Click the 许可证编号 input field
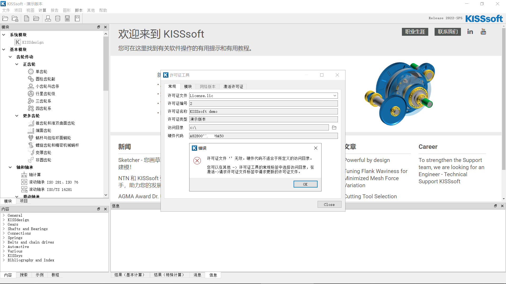The width and height of the screenshot is (506, 284). tap(263, 103)
